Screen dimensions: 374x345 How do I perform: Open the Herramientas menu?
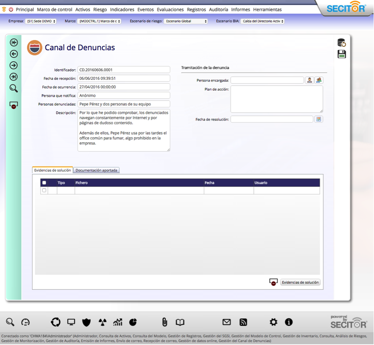[x=267, y=9]
